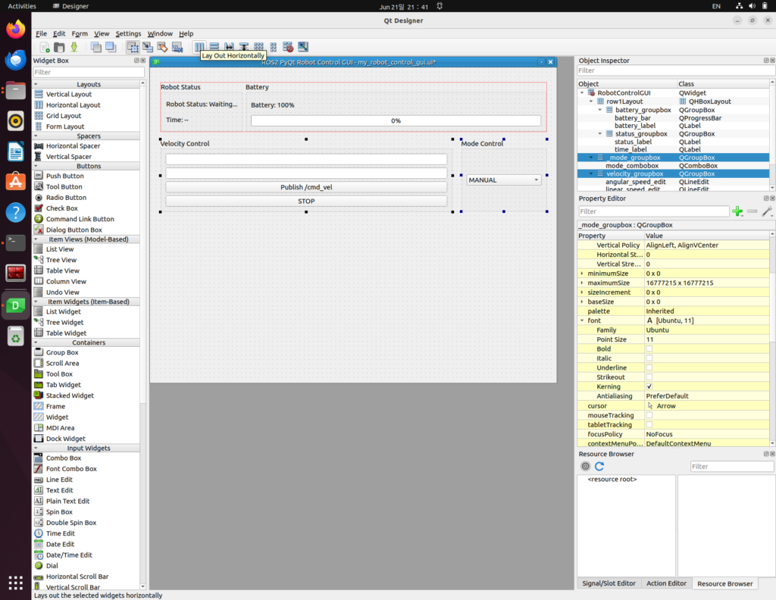Screen dimensions: 776x600
Task: Click the Widget Box Filter field
Action: [x=89, y=72]
